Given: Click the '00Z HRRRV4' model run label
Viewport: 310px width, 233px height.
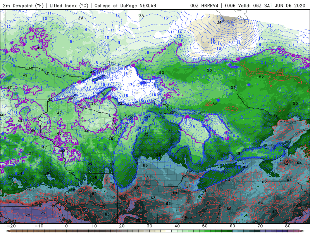Looking at the screenshot, I should pos(204,5).
